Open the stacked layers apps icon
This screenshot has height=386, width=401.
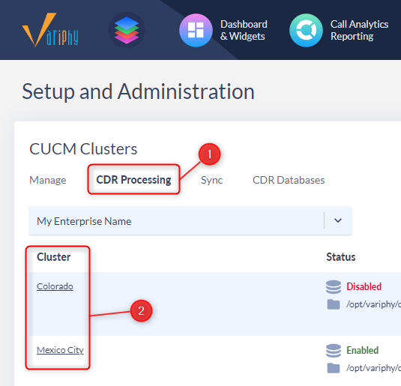(127, 30)
